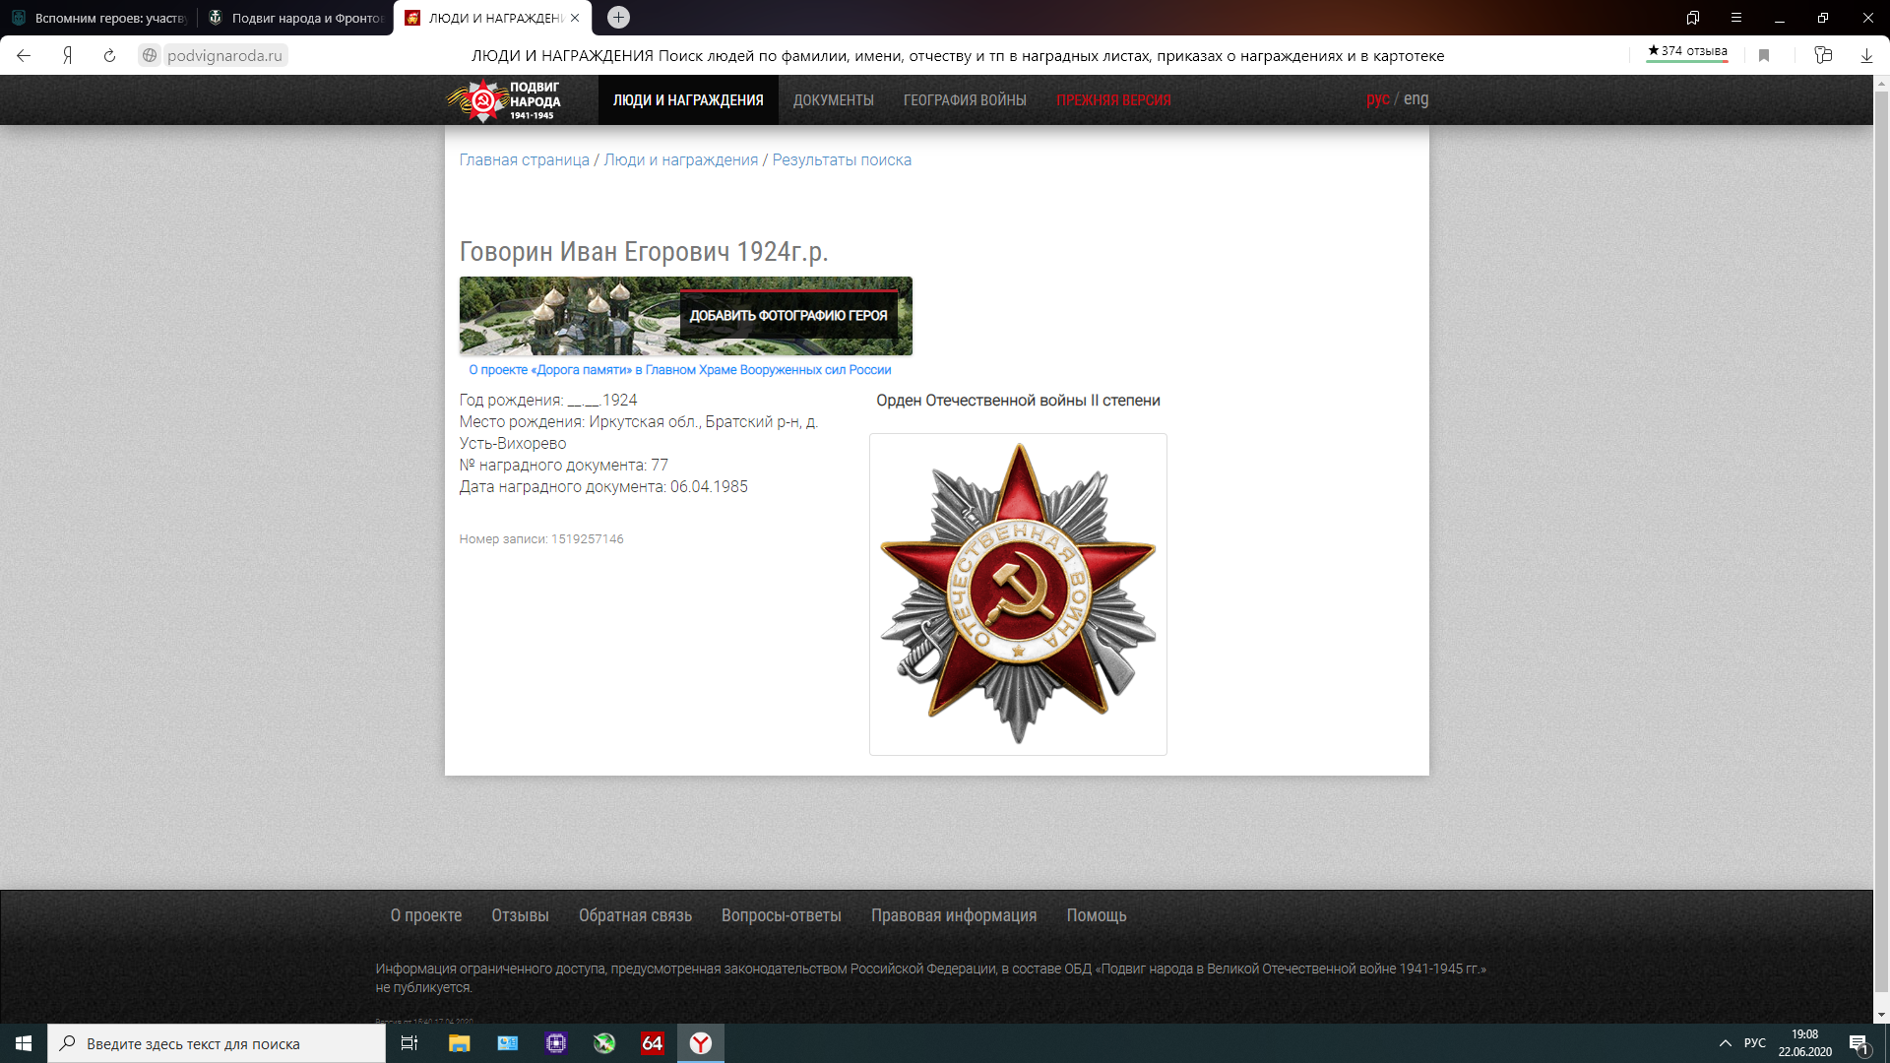Follow the Результаты поиска breadcrumb link
This screenshot has height=1063, width=1890.
point(842,160)
